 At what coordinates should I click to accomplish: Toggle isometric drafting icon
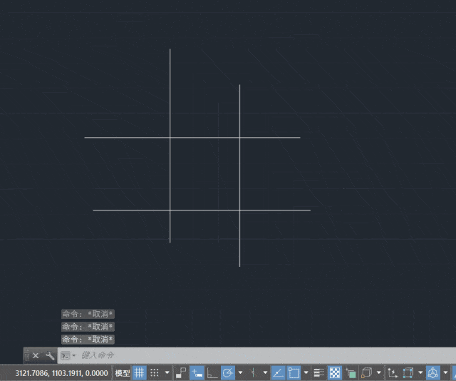click(x=254, y=372)
